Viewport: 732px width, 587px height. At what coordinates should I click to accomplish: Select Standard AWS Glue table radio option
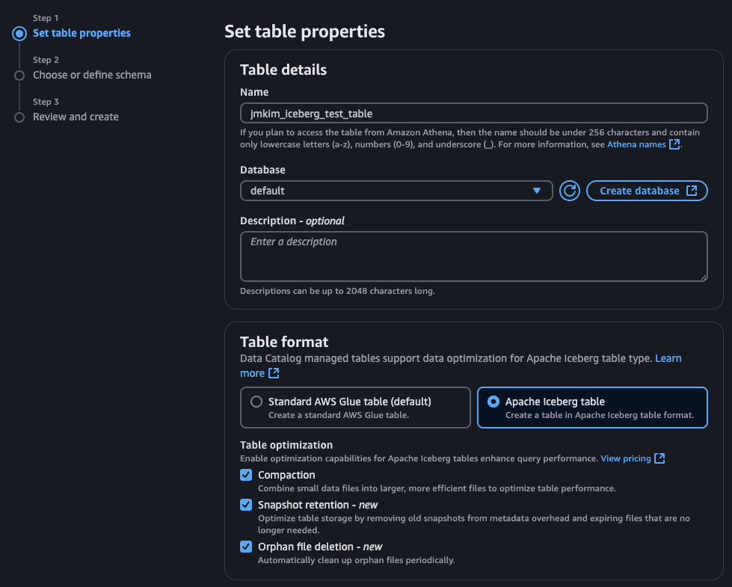tap(256, 402)
